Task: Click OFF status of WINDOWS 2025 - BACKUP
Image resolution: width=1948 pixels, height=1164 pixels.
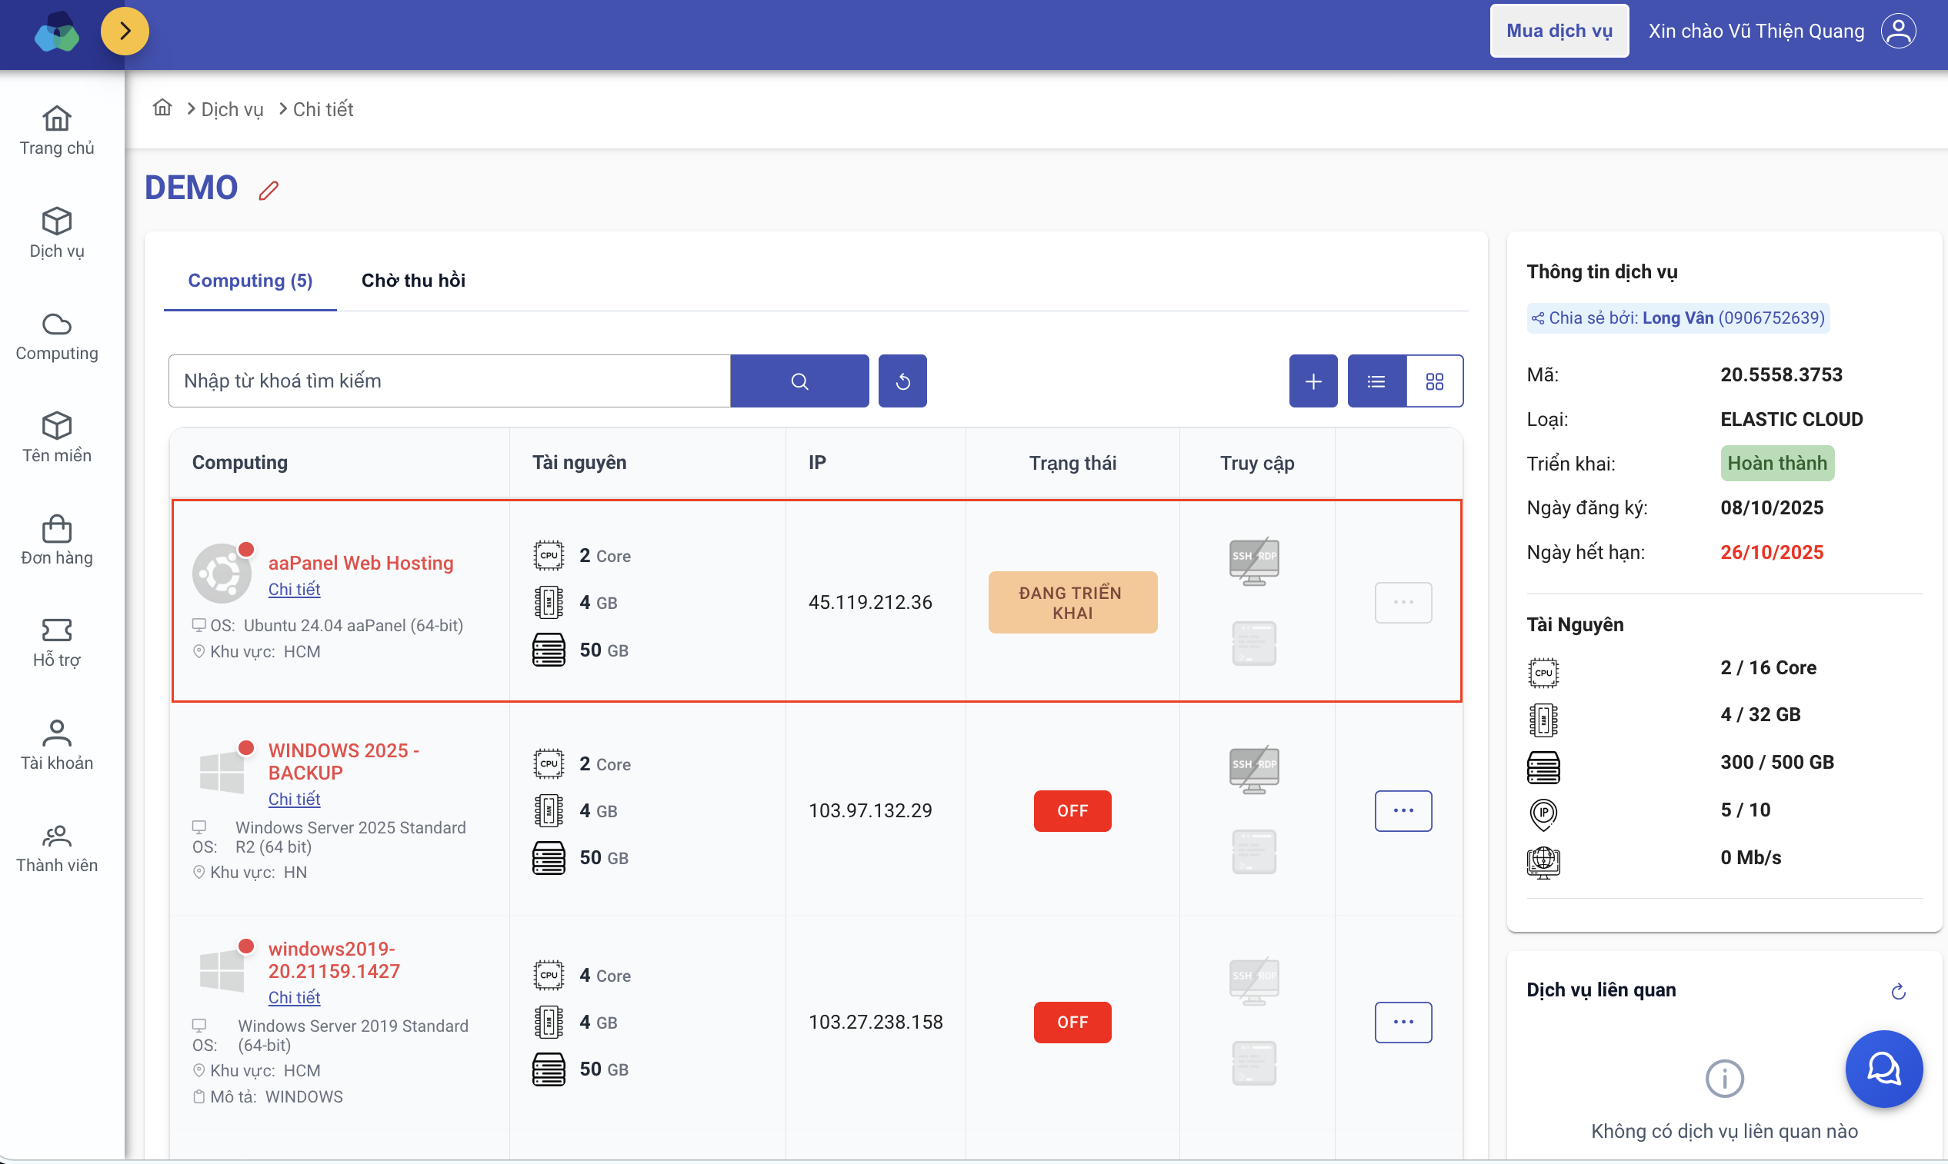Action: [1071, 810]
